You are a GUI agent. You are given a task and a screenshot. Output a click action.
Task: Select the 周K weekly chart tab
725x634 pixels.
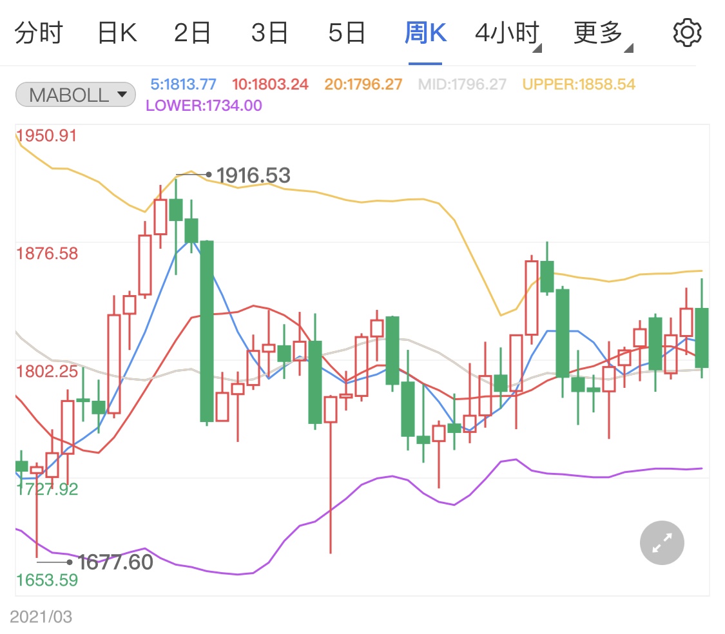[x=425, y=33]
